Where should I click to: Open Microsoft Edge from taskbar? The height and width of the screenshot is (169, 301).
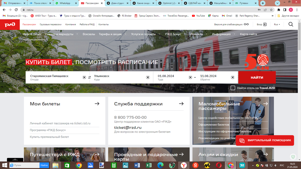coord(160,165)
